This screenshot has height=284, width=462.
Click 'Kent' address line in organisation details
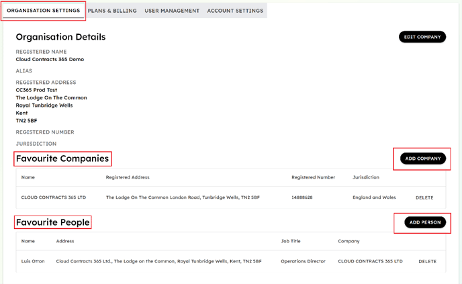coord(21,113)
